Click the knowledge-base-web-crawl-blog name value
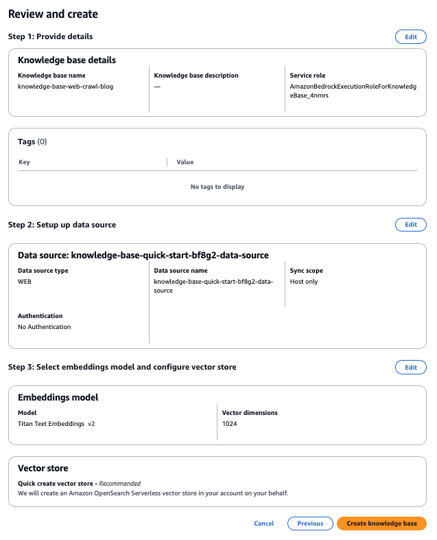Image resolution: width=437 pixels, height=540 pixels. (x=60, y=87)
